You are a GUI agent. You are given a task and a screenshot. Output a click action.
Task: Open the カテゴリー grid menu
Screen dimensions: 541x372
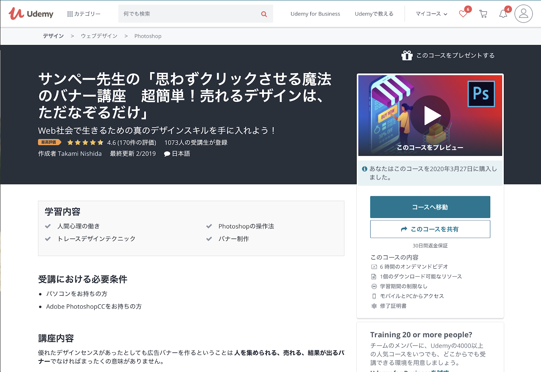pyautogui.click(x=84, y=14)
